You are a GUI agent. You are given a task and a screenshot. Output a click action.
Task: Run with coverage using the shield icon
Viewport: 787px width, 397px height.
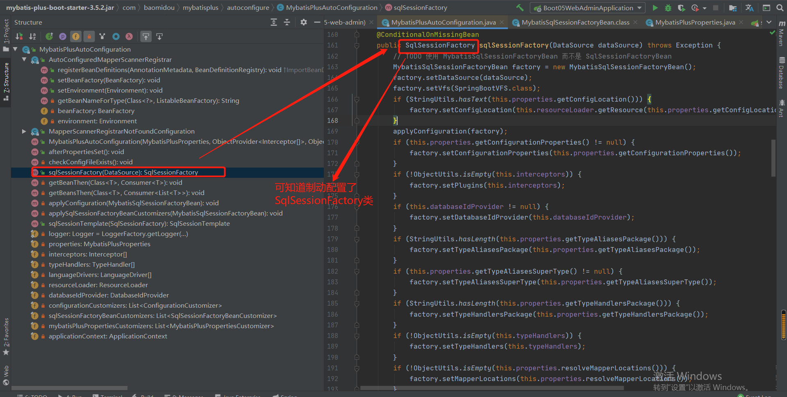(x=681, y=8)
